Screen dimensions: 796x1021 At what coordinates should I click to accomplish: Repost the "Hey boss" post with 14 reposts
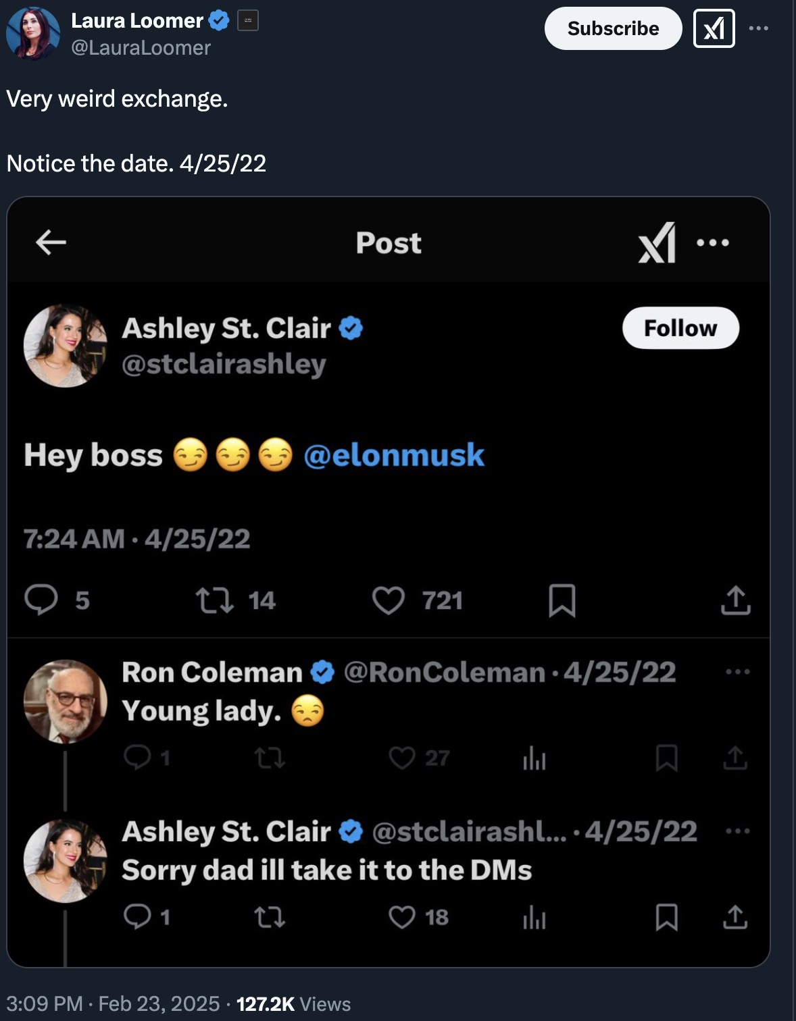tap(215, 600)
